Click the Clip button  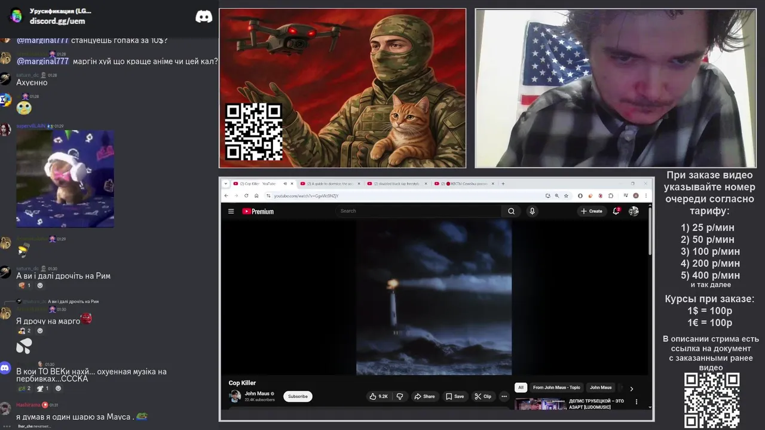pyautogui.click(x=482, y=397)
